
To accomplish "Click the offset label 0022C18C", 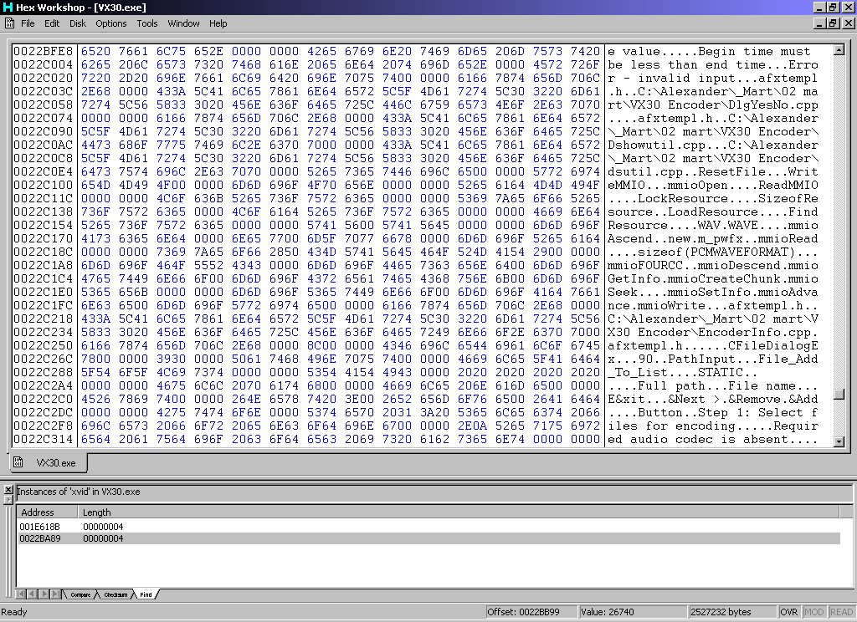I will tap(44, 252).
